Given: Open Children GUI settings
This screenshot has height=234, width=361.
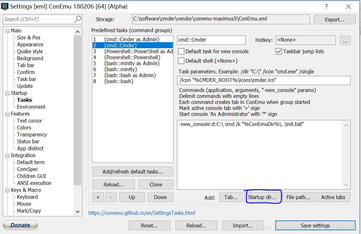Looking at the screenshot, I should point(31,176).
